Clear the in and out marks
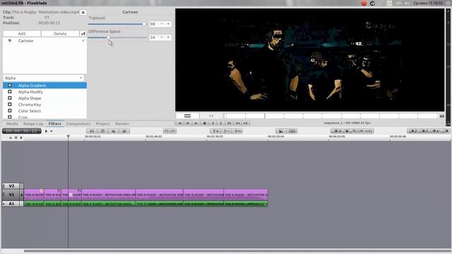 [229, 123]
